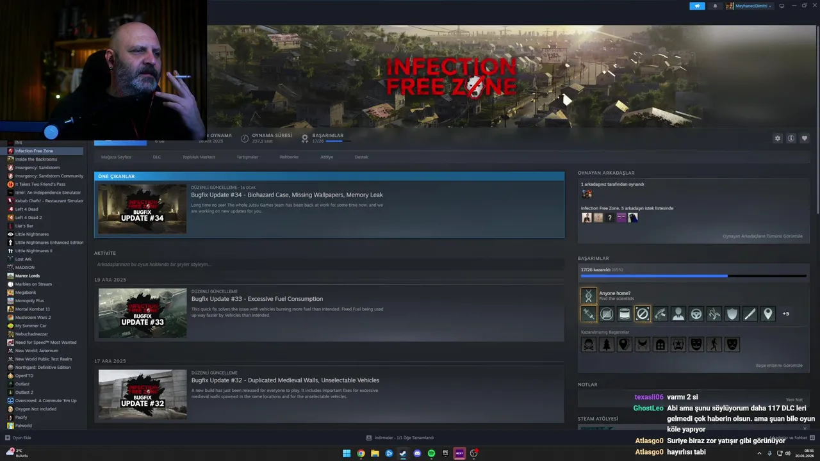The height and width of the screenshot is (461, 820).
Task: Open the Topluluk Merkezi tab
Action: click(199, 157)
